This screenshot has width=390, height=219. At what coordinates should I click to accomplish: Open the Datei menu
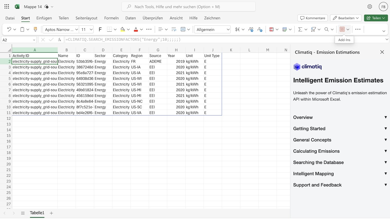point(10,18)
